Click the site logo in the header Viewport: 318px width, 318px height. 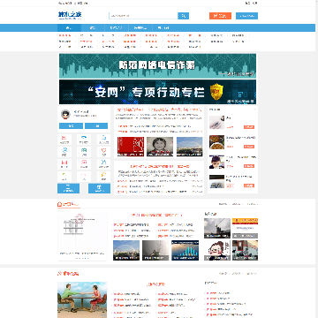click(70, 15)
